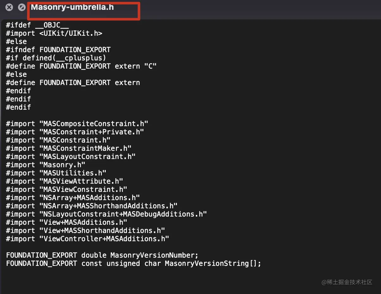Screen dimensions: 381x294
Task: Select import "MASConstraint.h" line
Action: coord(58,140)
